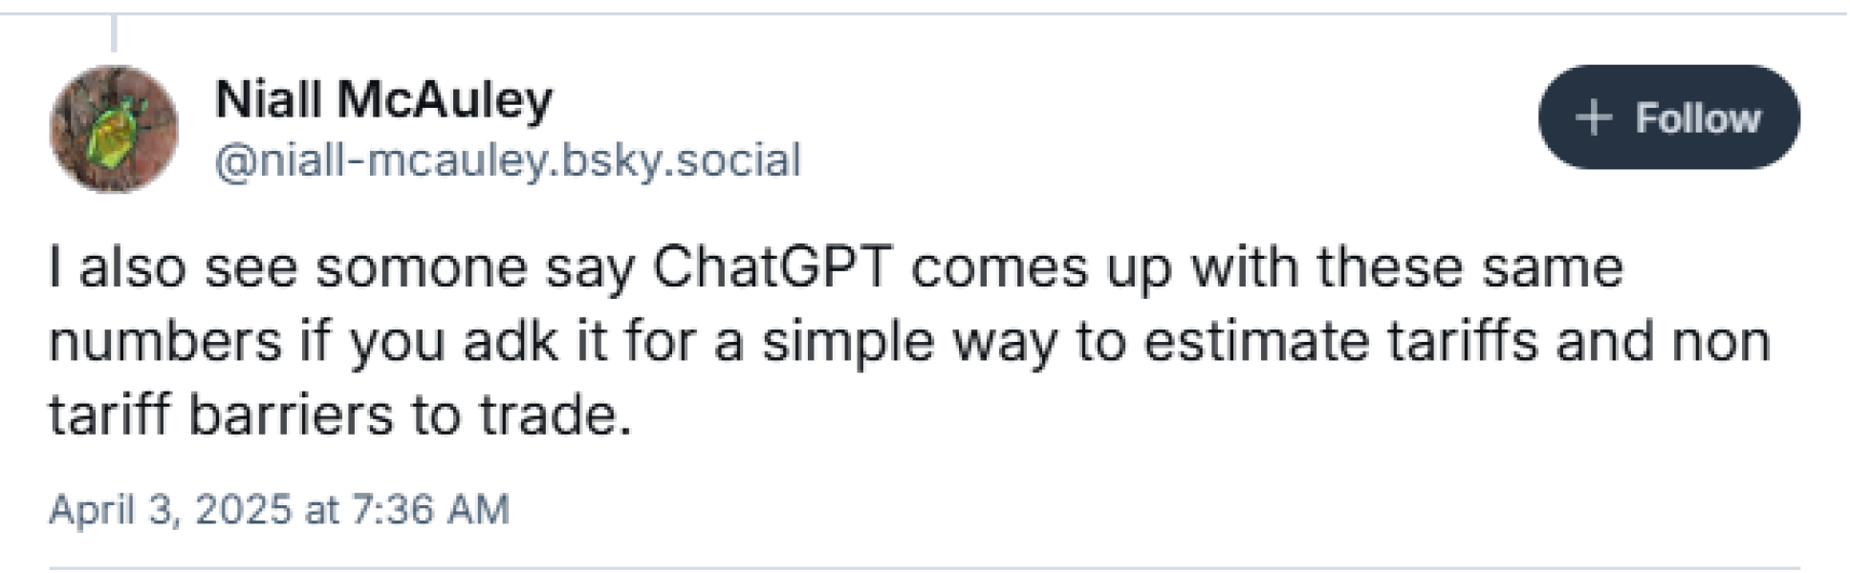Click the plus icon in Follow button
The width and height of the screenshot is (1850, 573).
click(1593, 118)
